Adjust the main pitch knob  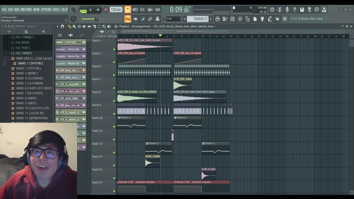(x=73, y=19)
